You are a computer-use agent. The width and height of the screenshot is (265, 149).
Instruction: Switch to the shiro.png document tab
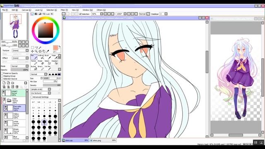103,140
